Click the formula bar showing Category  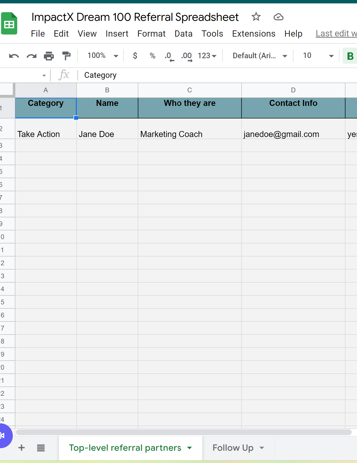[x=217, y=75]
